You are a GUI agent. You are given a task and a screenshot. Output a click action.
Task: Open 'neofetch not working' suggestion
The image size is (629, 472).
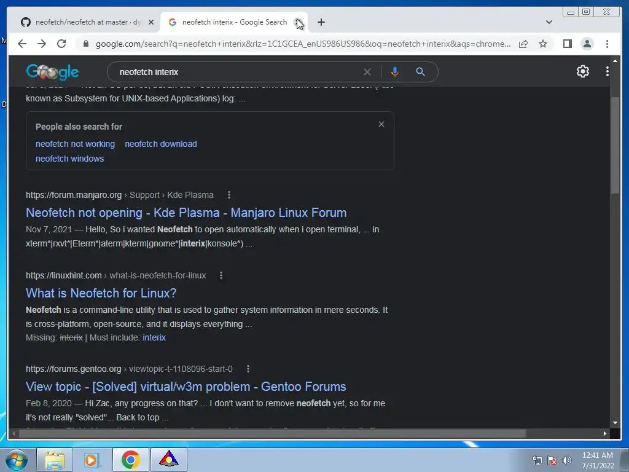pos(75,144)
